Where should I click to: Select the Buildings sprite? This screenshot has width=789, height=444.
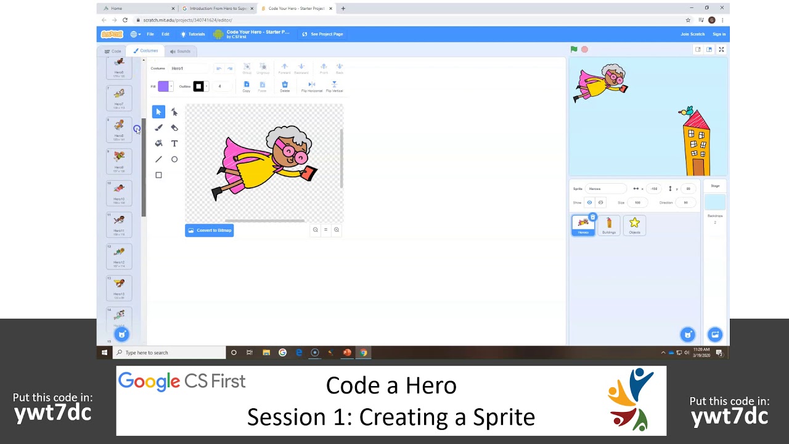pyautogui.click(x=609, y=225)
